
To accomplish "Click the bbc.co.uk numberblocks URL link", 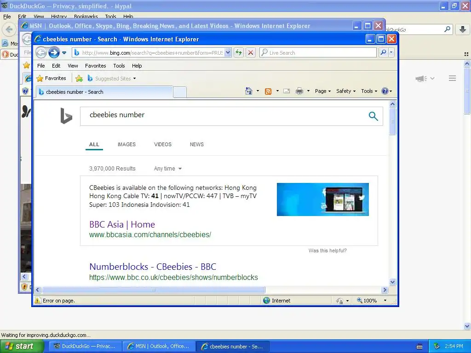I will pos(173,277).
